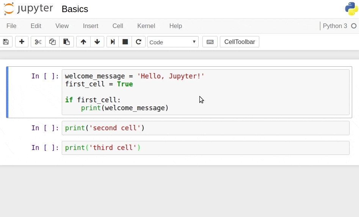Expand the Code cell type dropdown
This screenshot has height=217, width=359.
pyautogui.click(x=173, y=42)
